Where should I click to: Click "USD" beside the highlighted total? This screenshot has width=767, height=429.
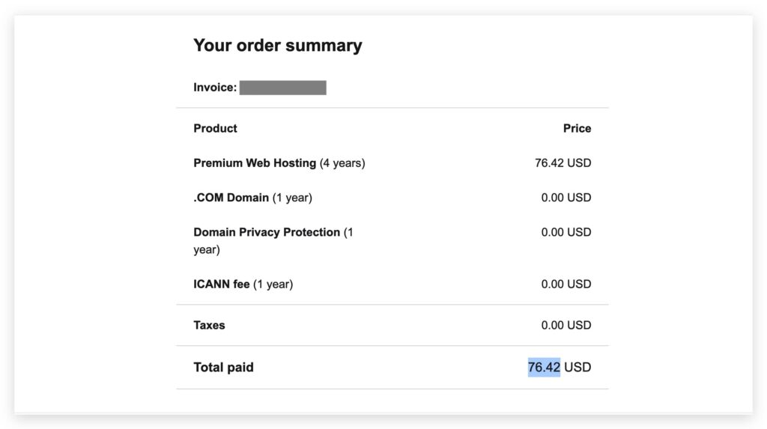pos(577,368)
